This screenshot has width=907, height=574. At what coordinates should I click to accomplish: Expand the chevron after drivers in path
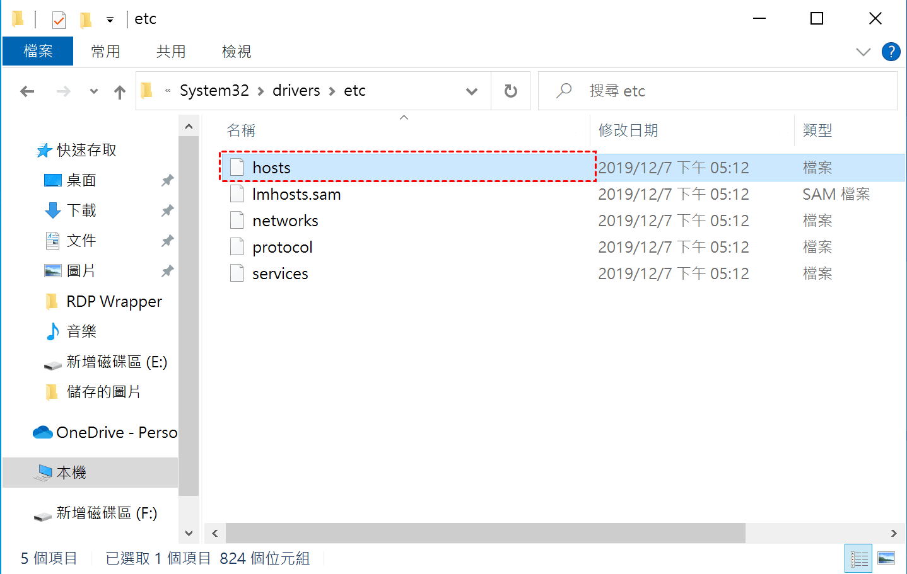tap(332, 91)
